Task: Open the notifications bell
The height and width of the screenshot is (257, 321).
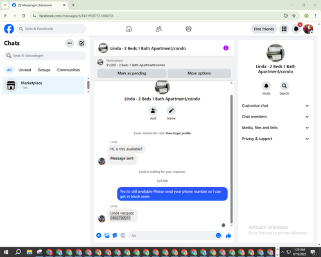Action: click(296, 29)
